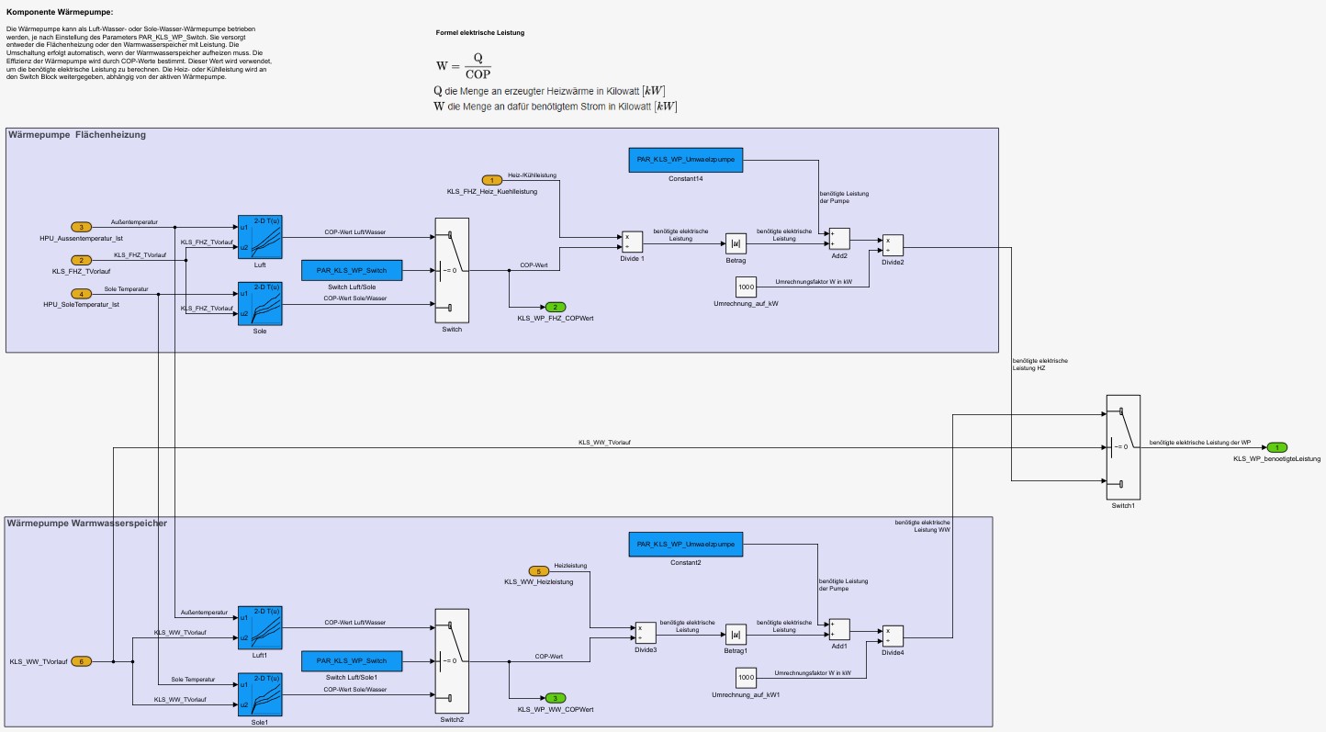The image size is (1326, 732).
Task: Select the Luft 2-D lookup table block
Action: pyautogui.click(x=260, y=238)
